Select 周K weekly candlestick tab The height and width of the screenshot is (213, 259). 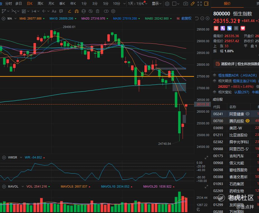40,4
